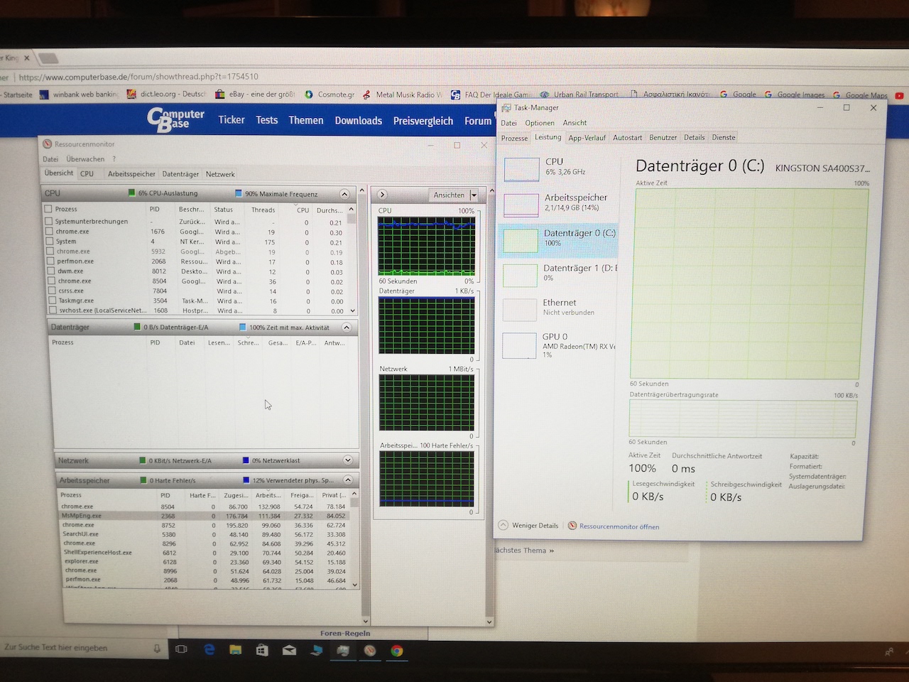This screenshot has height=682, width=909.
Task: Click the graph pane collapse arrow button
Action: [382, 194]
